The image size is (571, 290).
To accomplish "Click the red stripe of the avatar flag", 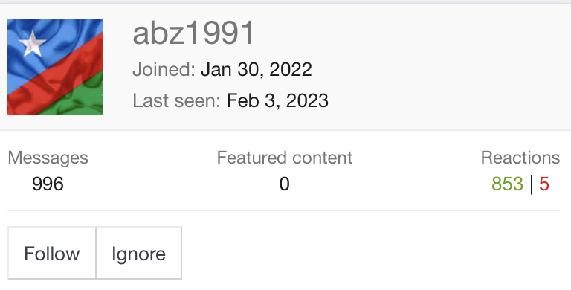I will 54,74.
